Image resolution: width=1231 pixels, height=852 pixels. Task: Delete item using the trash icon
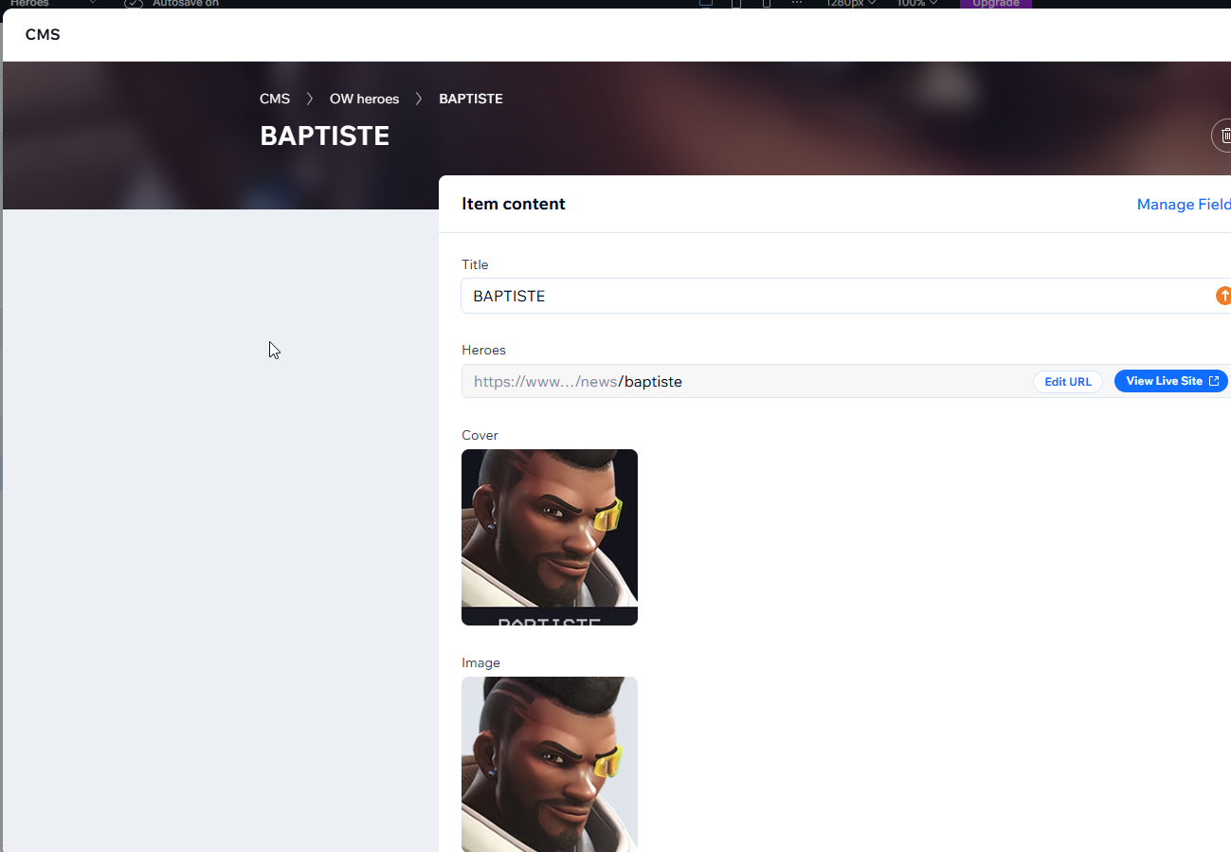click(1222, 136)
